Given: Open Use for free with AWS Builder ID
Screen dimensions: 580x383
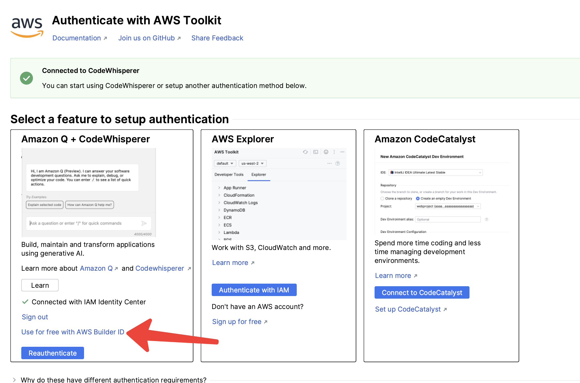Looking at the screenshot, I should [x=73, y=332].
